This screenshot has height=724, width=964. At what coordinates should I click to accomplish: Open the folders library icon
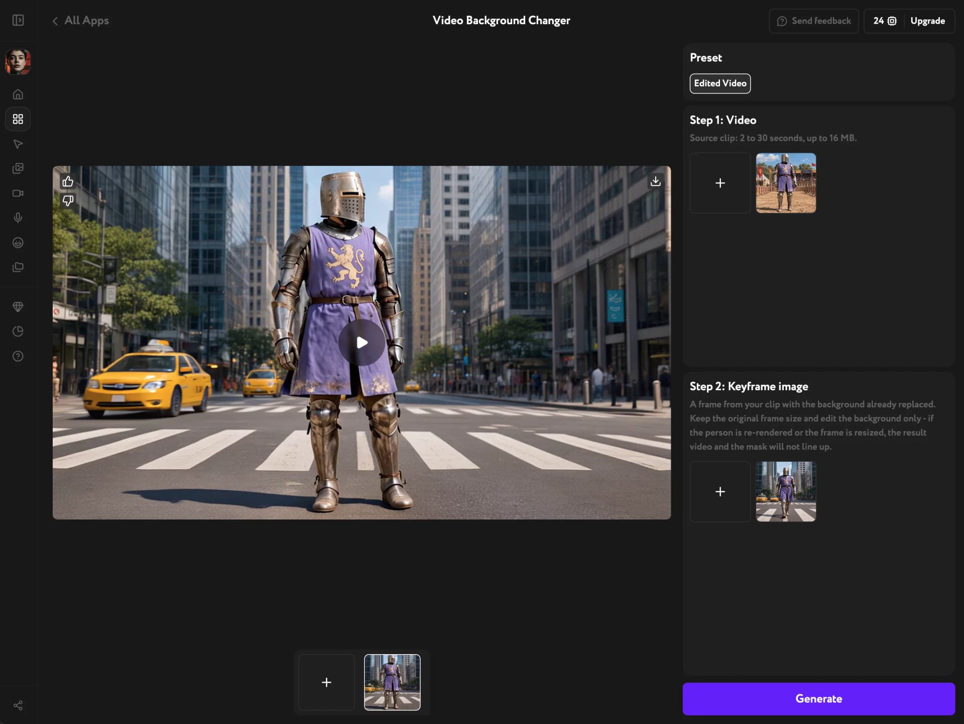tap(18, 267)
